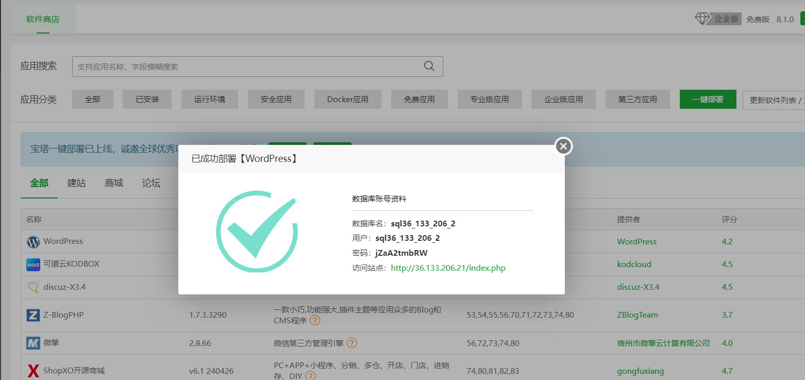Filter by 免费应用 category
This screenshot has width=805, height=380.
coord(420,100)
